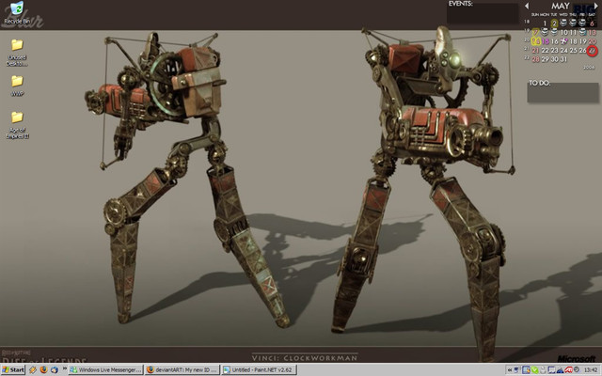Screen dimensions: 602x376
Task: Click the window-with-cursor tray icon
Action: coord(526,369)
